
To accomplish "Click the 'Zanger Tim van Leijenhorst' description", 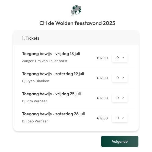I will tap(45, 61).
